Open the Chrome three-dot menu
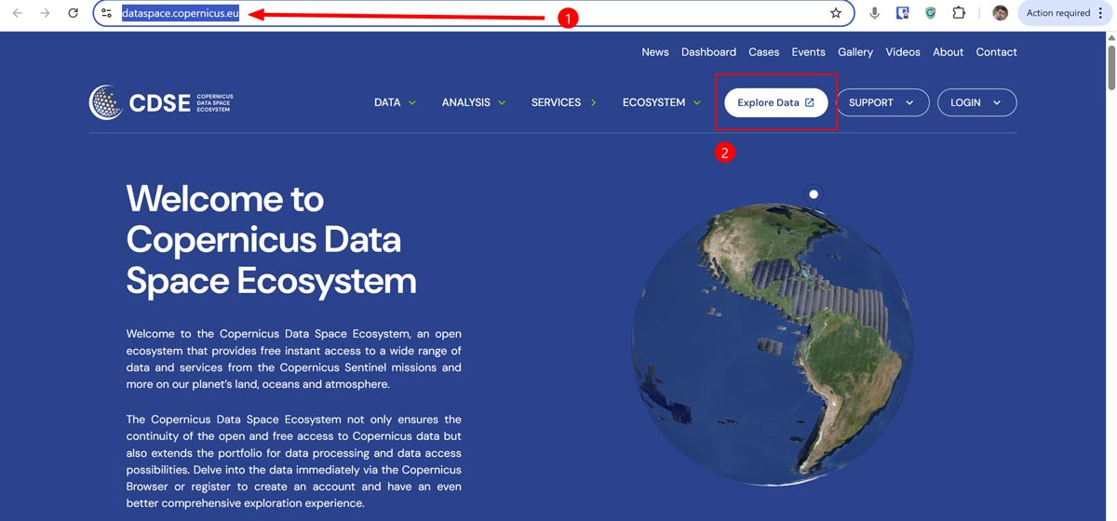This screenshot has height=521, width=1117. [1100, 13]
